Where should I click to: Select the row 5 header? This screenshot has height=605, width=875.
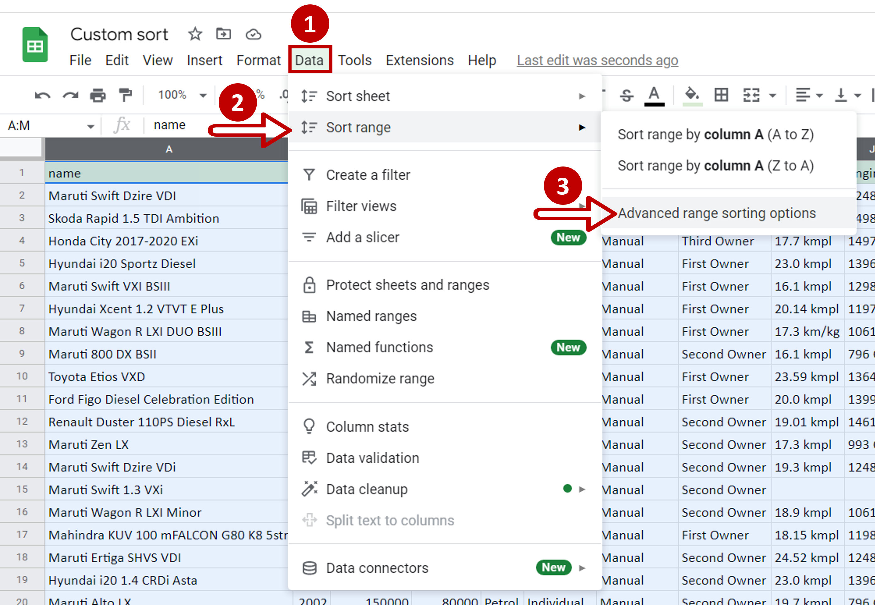tap(22, 263)
